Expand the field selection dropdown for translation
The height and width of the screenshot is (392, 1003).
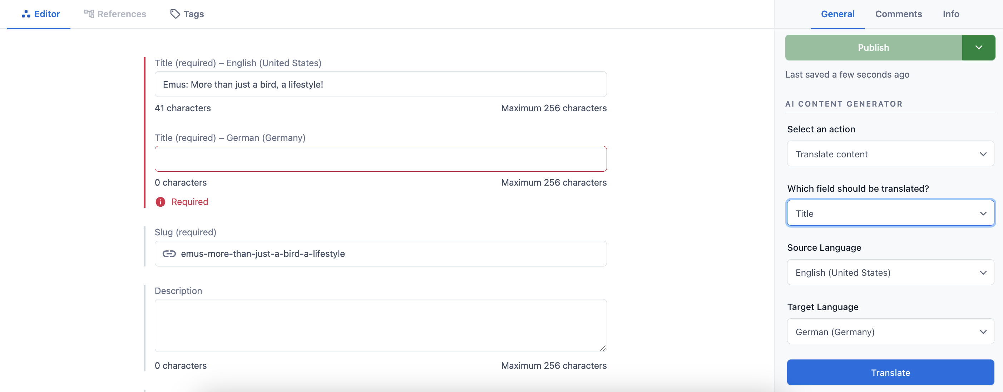point(890,213)
